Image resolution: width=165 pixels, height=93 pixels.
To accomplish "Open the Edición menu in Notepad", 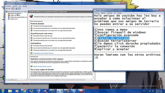I will click(103, 13).
